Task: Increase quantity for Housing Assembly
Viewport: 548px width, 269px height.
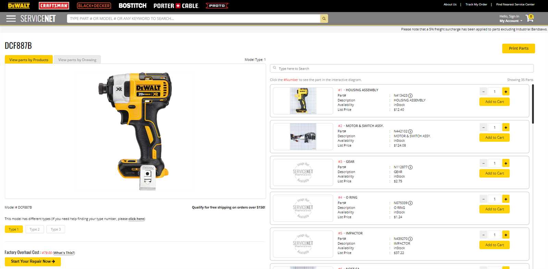Action: (506, 92)
